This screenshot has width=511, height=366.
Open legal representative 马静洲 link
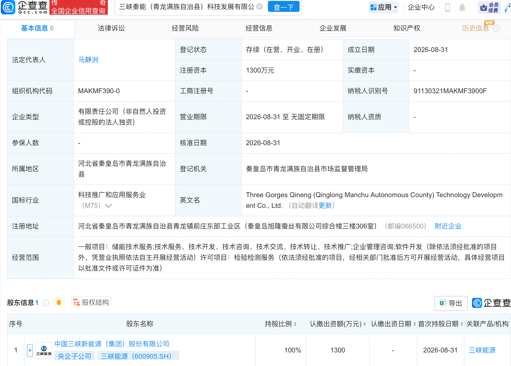click(88, 60)
